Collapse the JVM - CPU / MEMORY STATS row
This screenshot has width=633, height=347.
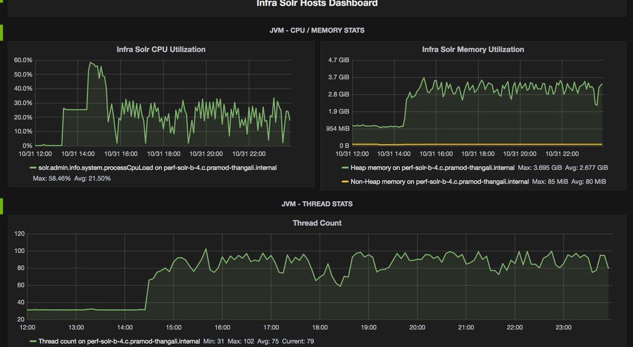(x=317, y=30)
